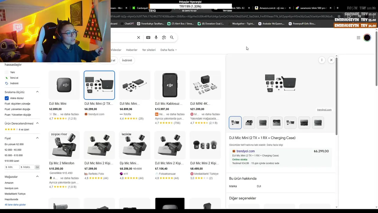Screen dimensions: 378x213
Task: Bookmark this page with the star icon
Action: 339,16
